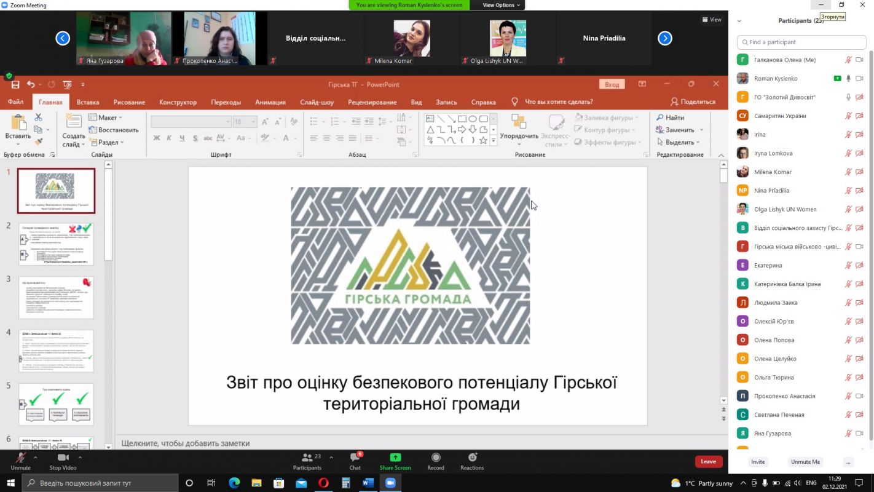Open the Выделить selection dropdown
The height and width of the screenshot is (492, 874).
pos(678,143)
